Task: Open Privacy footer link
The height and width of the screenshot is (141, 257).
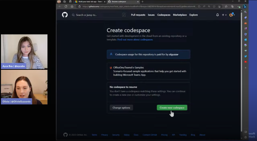Action: (x=104, y=135)
